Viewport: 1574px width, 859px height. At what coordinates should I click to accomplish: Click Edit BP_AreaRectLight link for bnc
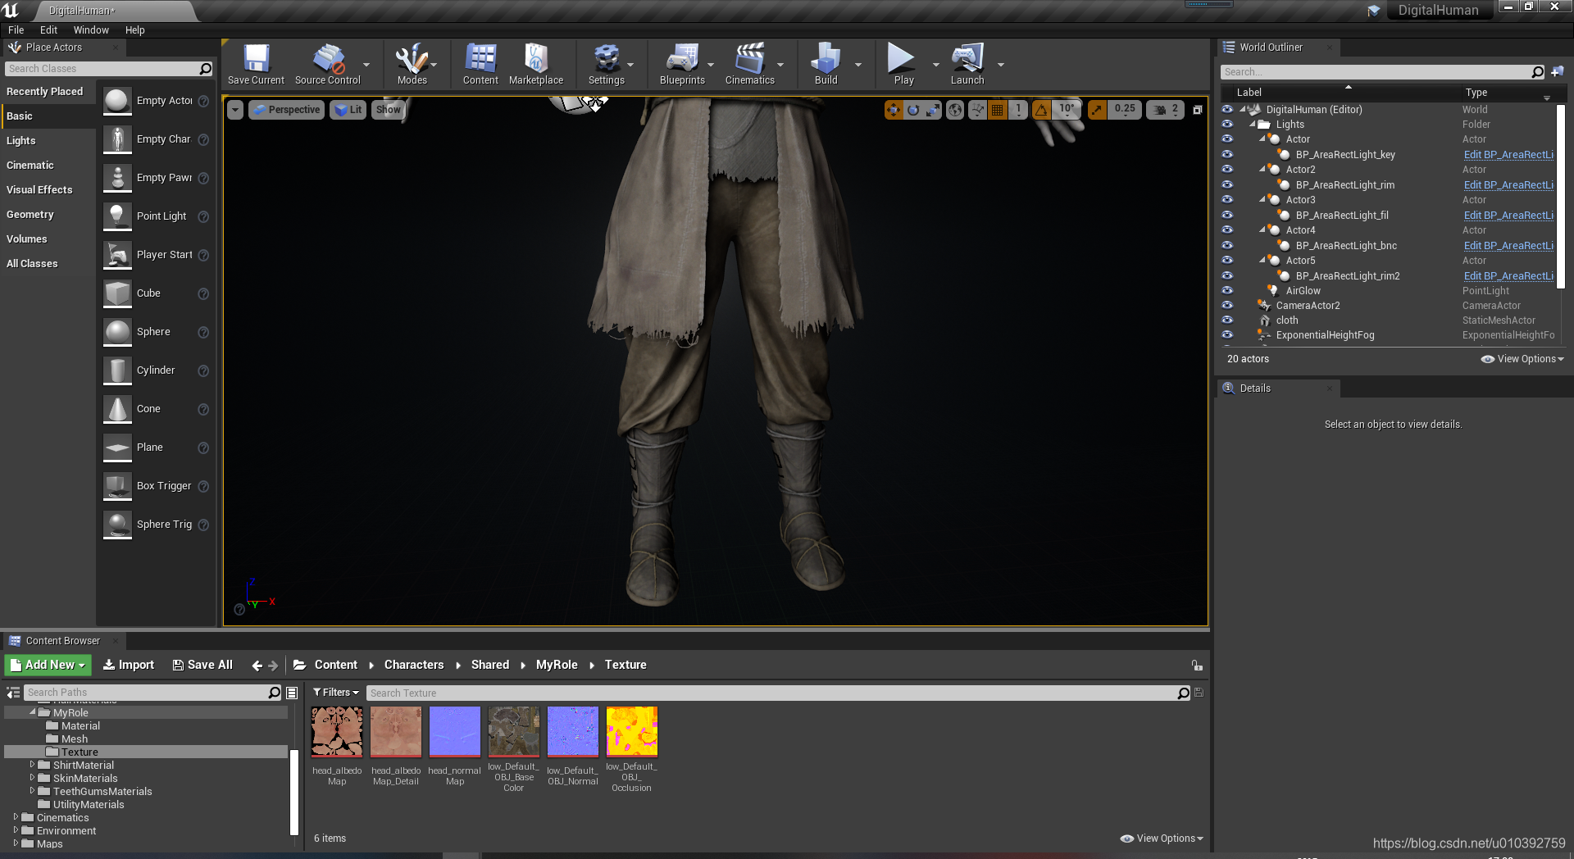coord(1508,246)
